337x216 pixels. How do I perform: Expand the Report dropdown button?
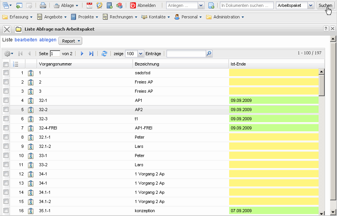pos(70,41)
